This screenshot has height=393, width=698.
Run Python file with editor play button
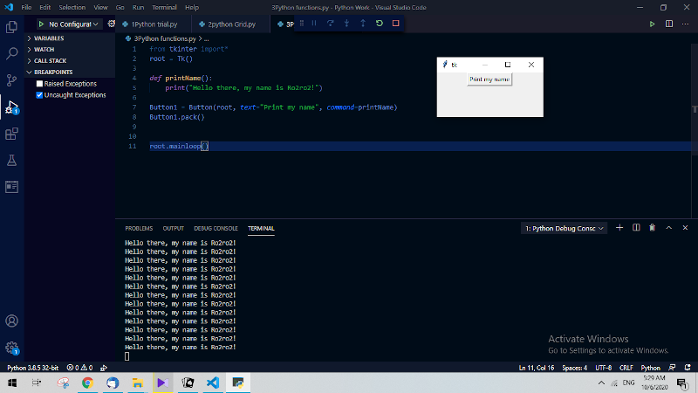point(652,24)
